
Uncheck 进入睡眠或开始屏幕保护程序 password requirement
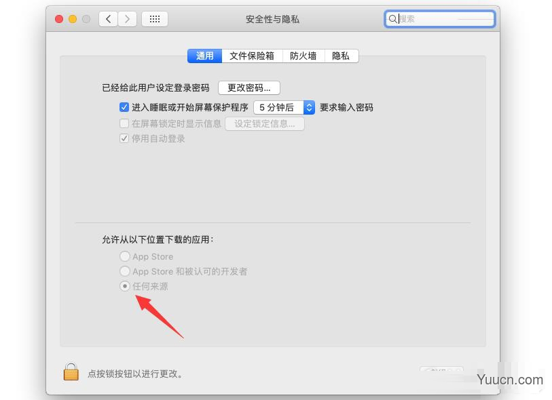[124, 106]
